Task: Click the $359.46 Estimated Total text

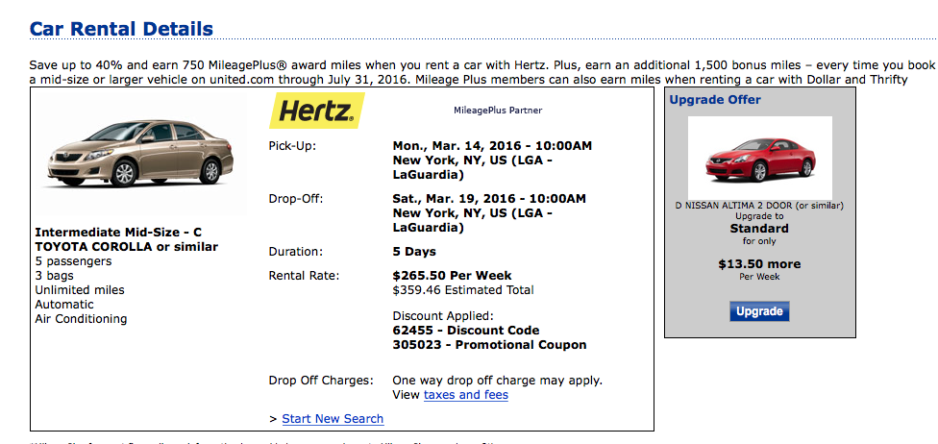Action: pos(463,290)
